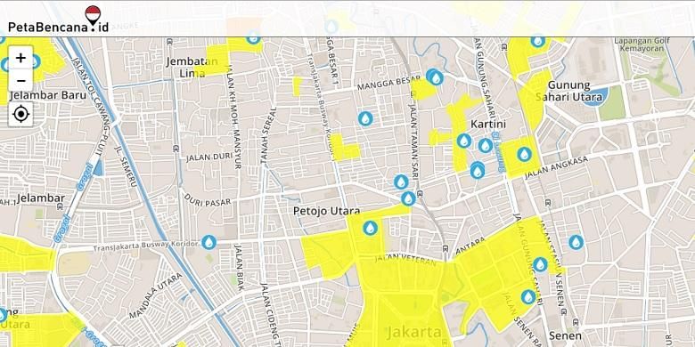695x347 pixels.
Task: Select the flood marker west of Kartini on Tamansari
Action: (464, 141)
